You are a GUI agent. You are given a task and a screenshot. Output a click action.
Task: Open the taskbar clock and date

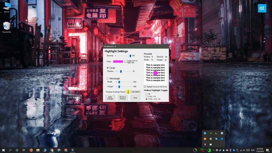pos(260,150)
